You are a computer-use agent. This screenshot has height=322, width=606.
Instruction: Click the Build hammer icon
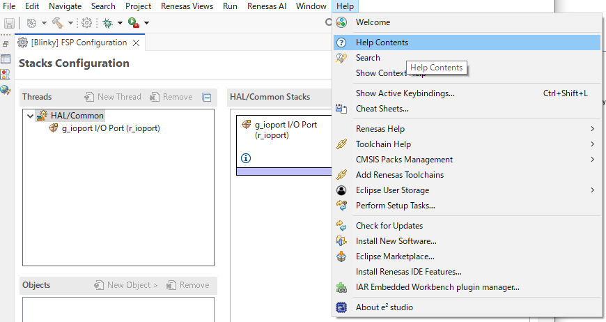coord(58,23)
